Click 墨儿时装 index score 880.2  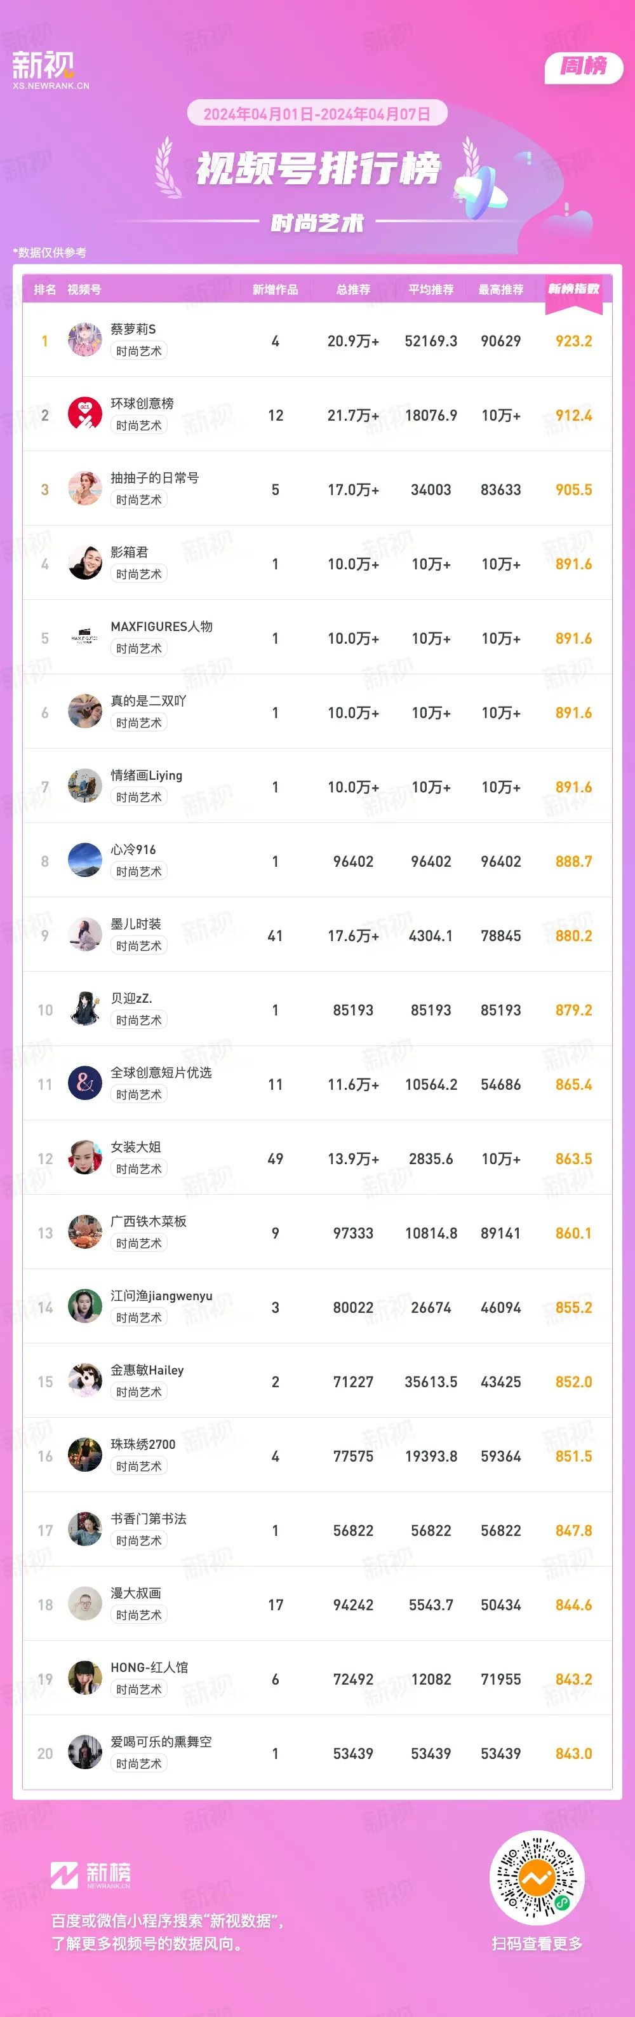coord(573,935)
